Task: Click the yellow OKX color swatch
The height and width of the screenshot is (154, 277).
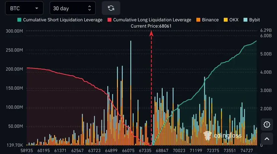Action: point(226,20)
